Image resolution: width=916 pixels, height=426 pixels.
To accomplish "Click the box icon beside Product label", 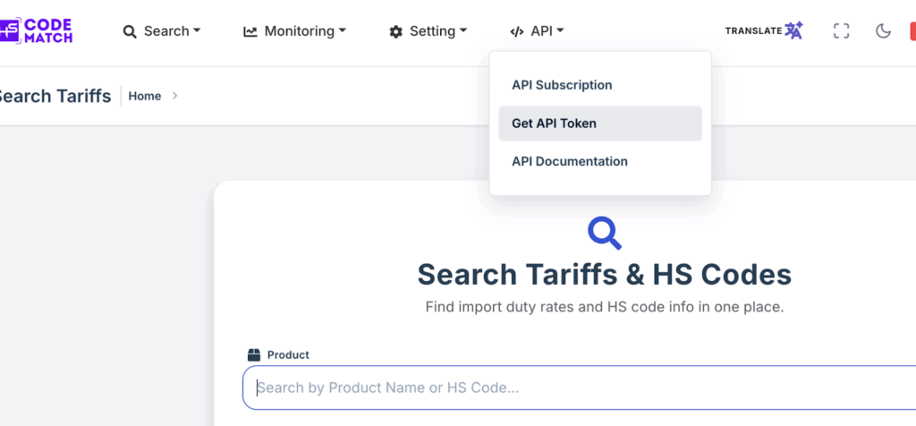I will click(x=254, y=355).
